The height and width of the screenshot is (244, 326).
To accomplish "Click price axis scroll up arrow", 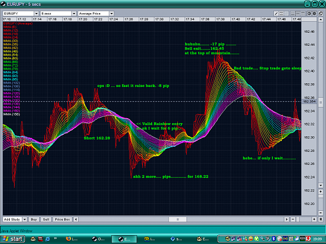I will pos(321,20).
